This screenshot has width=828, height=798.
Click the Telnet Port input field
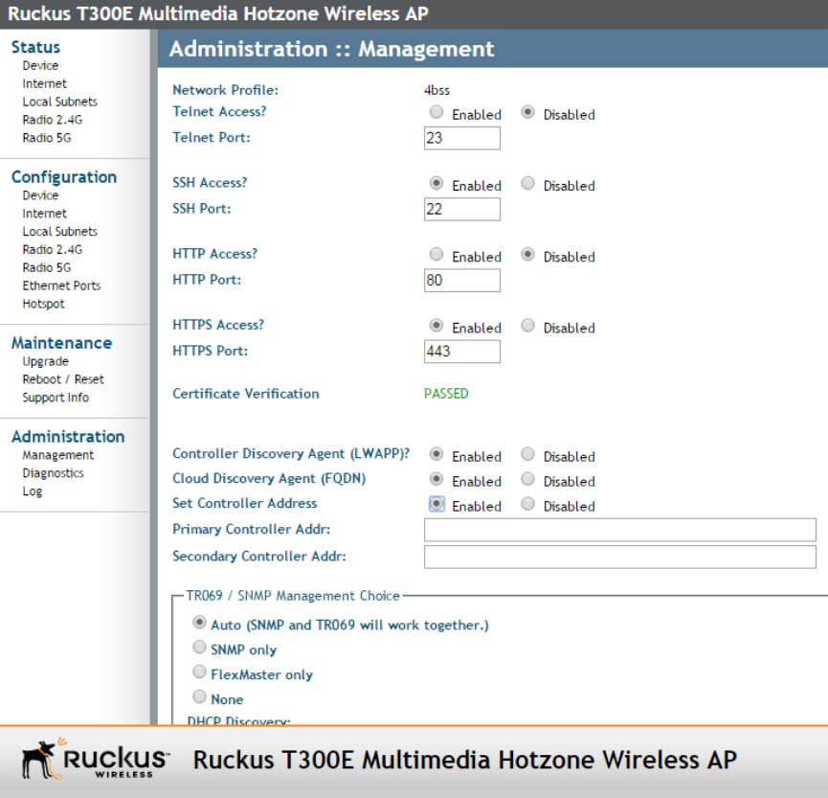pos(462,138)
